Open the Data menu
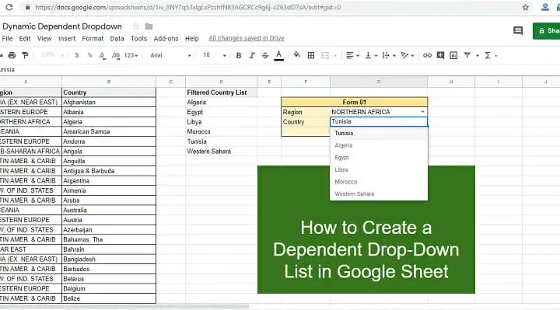Viewport: 560px width, 310px height. coord(117,39)
